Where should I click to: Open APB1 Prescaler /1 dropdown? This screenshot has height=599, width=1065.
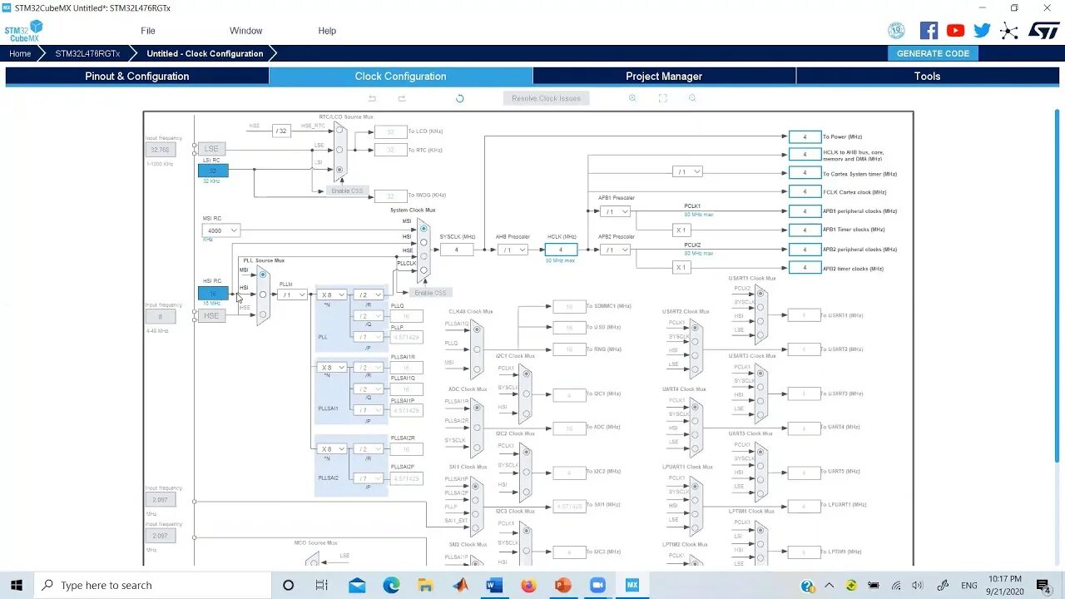tap(615, 211)
